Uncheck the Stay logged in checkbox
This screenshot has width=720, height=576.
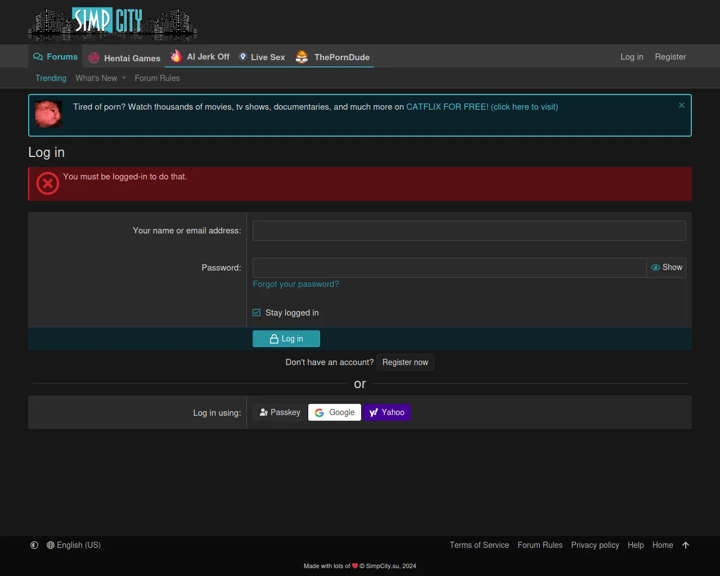pyautogui.click(x=256, y=313)
